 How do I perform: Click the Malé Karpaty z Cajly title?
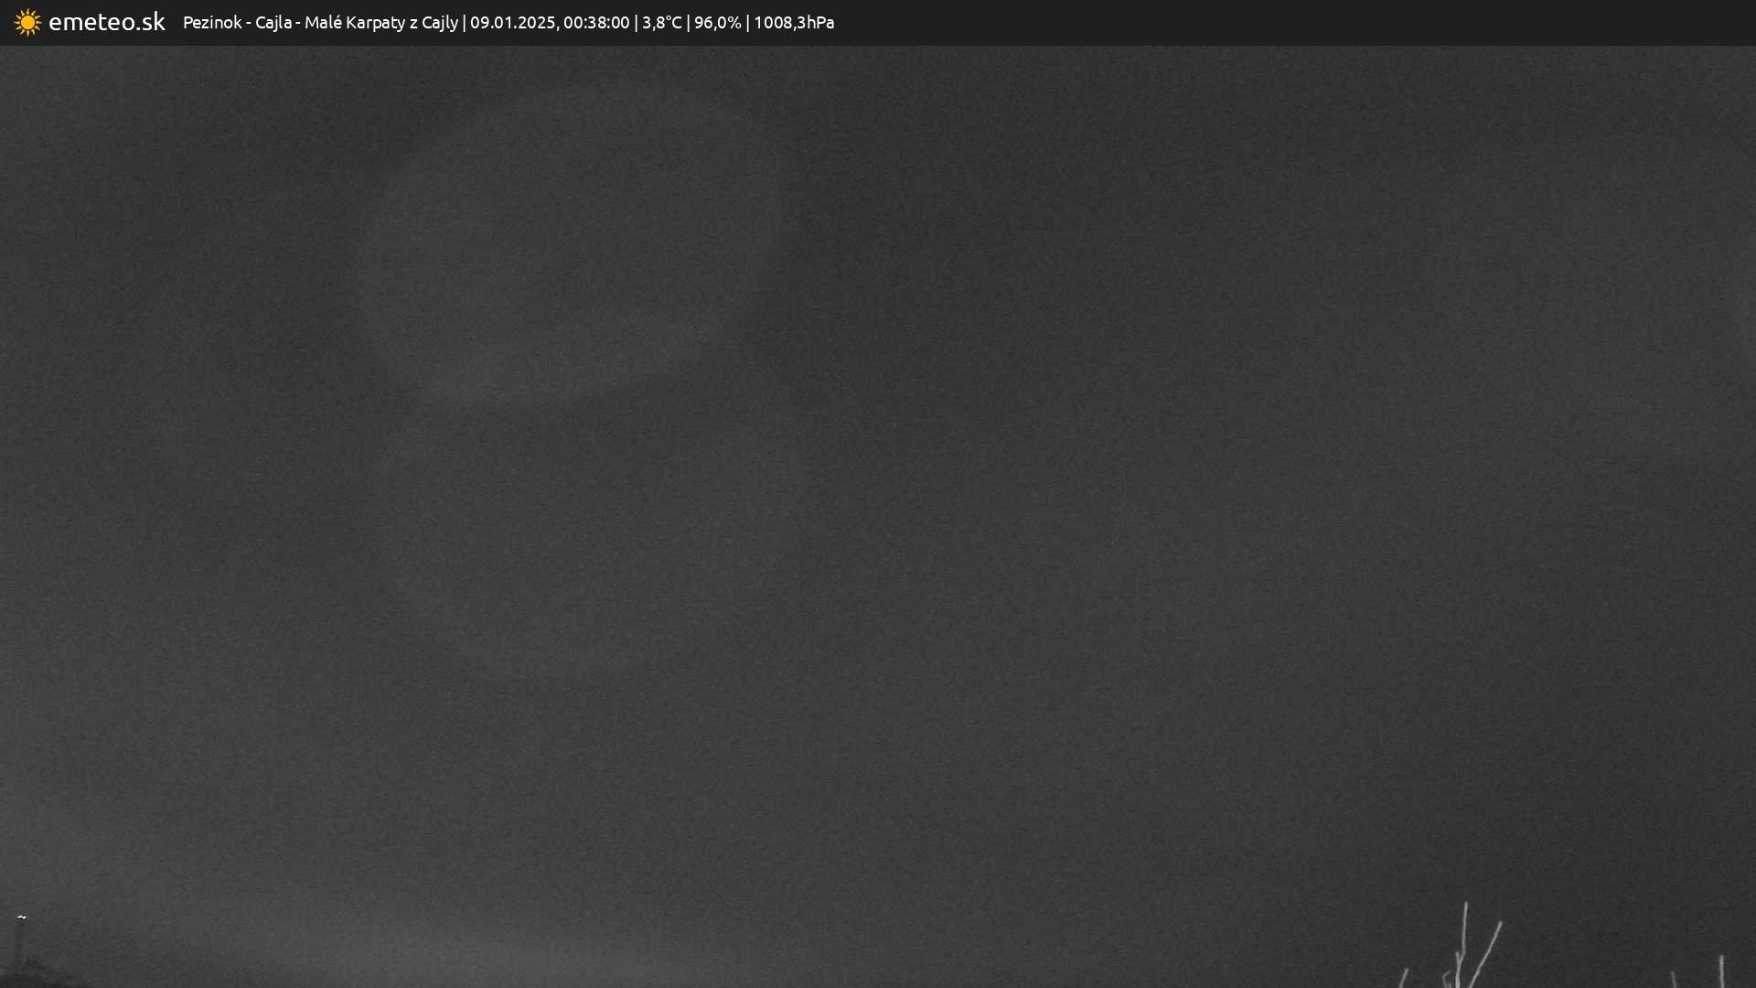(381, 22)
